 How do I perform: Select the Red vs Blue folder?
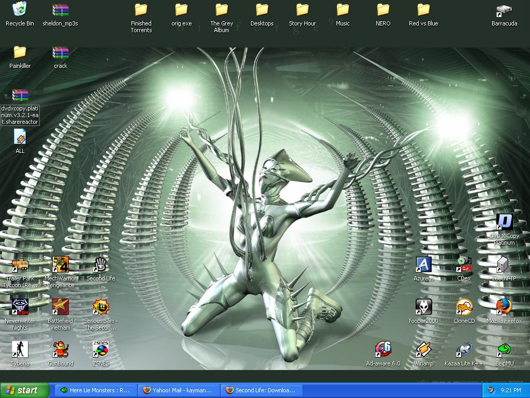coord(423,10)
